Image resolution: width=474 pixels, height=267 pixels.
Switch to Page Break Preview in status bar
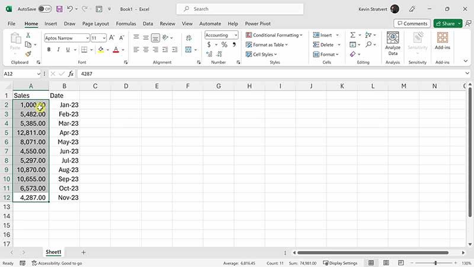pyautogui.click(x=401, y=263)
